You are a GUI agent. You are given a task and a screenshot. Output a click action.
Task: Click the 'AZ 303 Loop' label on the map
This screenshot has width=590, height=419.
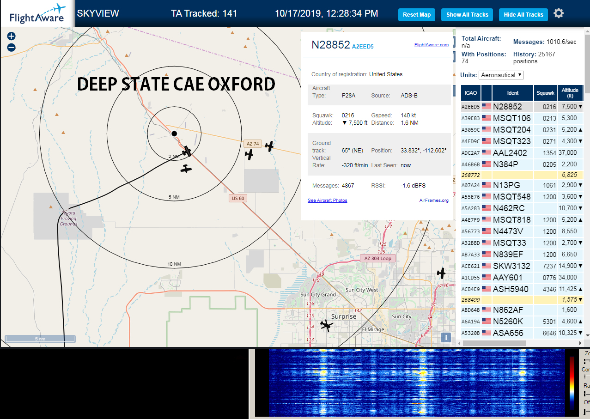point(377,258)
